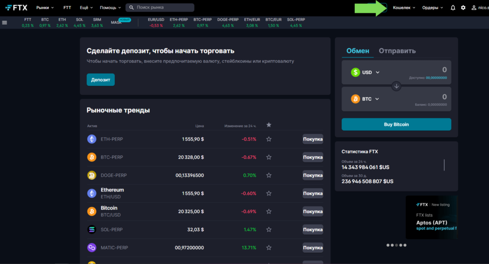Open the Кошелек dropdown menu
Screen dimensions: 489x264
[404, 8]
